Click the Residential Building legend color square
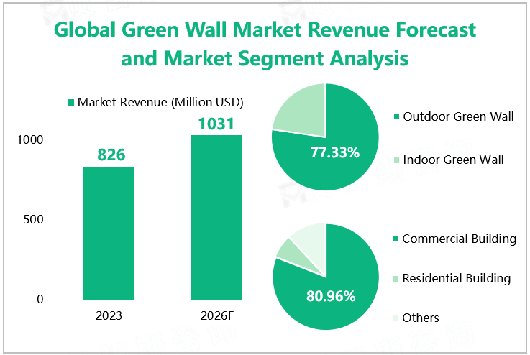The image size is (530, 355). pyautogui.click(x=396, y=279)
